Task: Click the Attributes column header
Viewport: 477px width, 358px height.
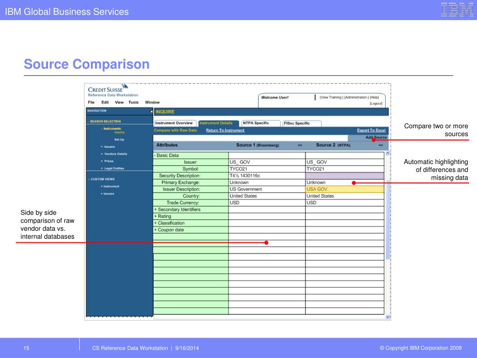Action: [167, 145]
